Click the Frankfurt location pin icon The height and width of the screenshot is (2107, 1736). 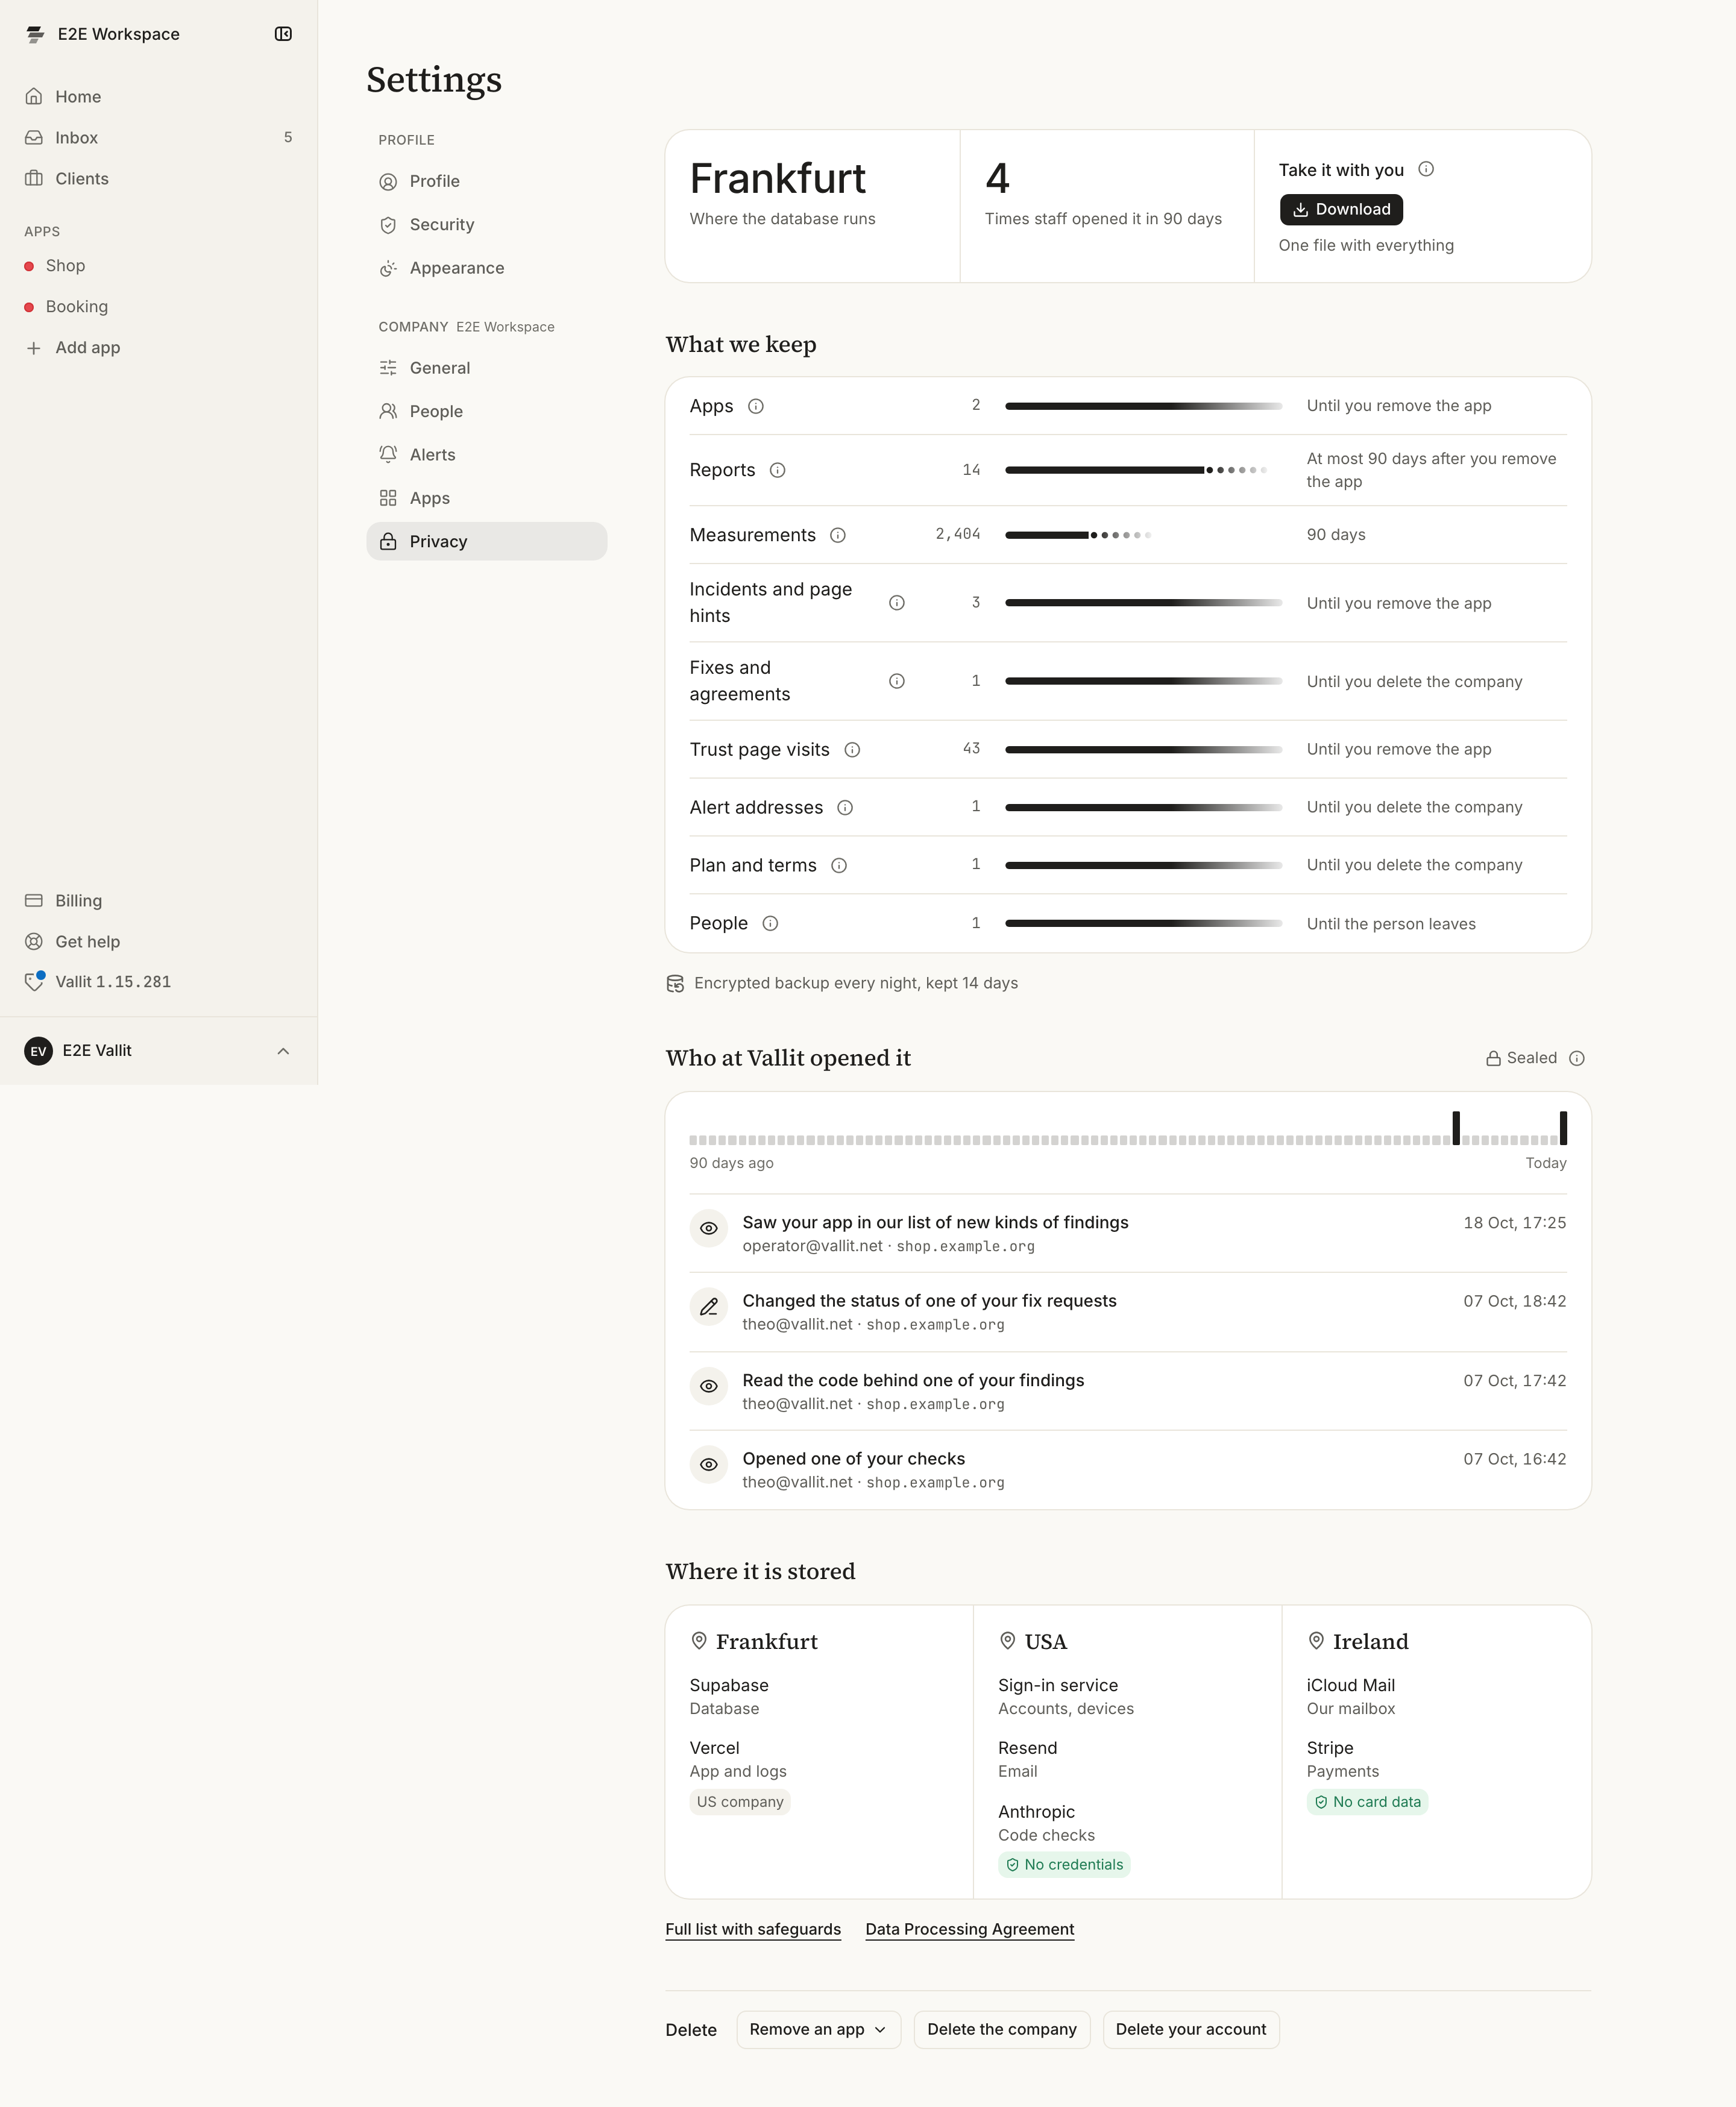click(x=699, y=1641)
